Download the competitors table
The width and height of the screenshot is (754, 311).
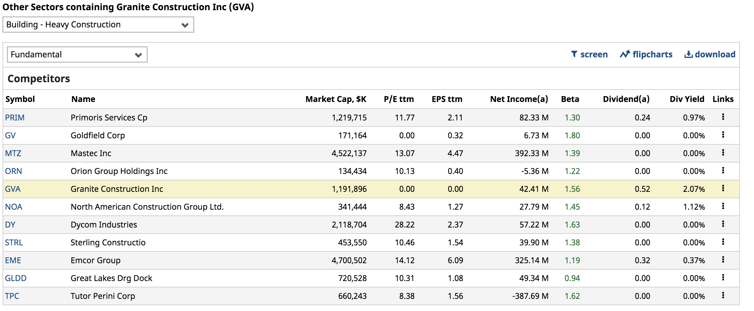710,54
